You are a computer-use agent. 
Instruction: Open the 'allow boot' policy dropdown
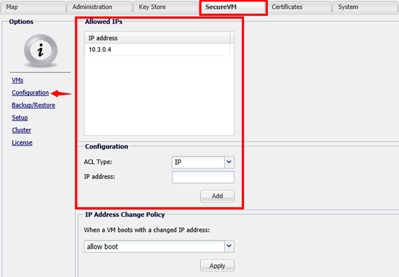(228, 246)
